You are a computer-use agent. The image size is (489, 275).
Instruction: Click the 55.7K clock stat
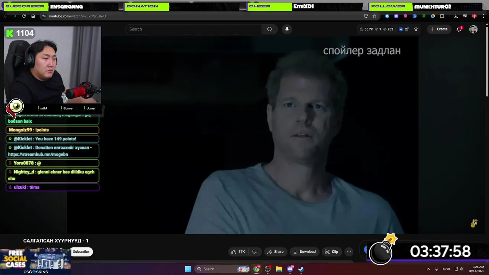[x=366, y=29]
